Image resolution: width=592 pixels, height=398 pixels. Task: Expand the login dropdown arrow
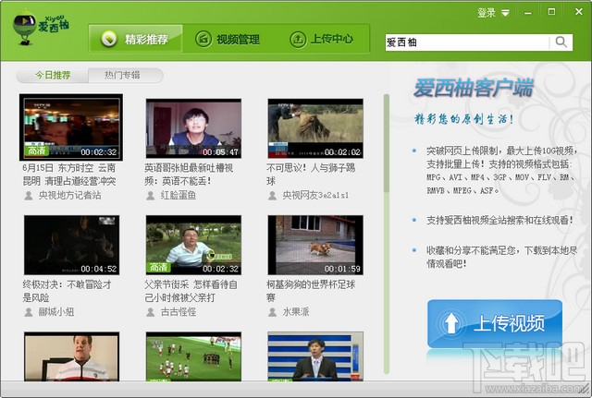coord(505,13)
